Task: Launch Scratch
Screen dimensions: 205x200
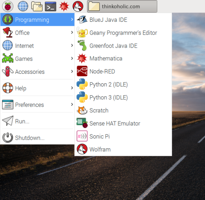Action: 123,110
